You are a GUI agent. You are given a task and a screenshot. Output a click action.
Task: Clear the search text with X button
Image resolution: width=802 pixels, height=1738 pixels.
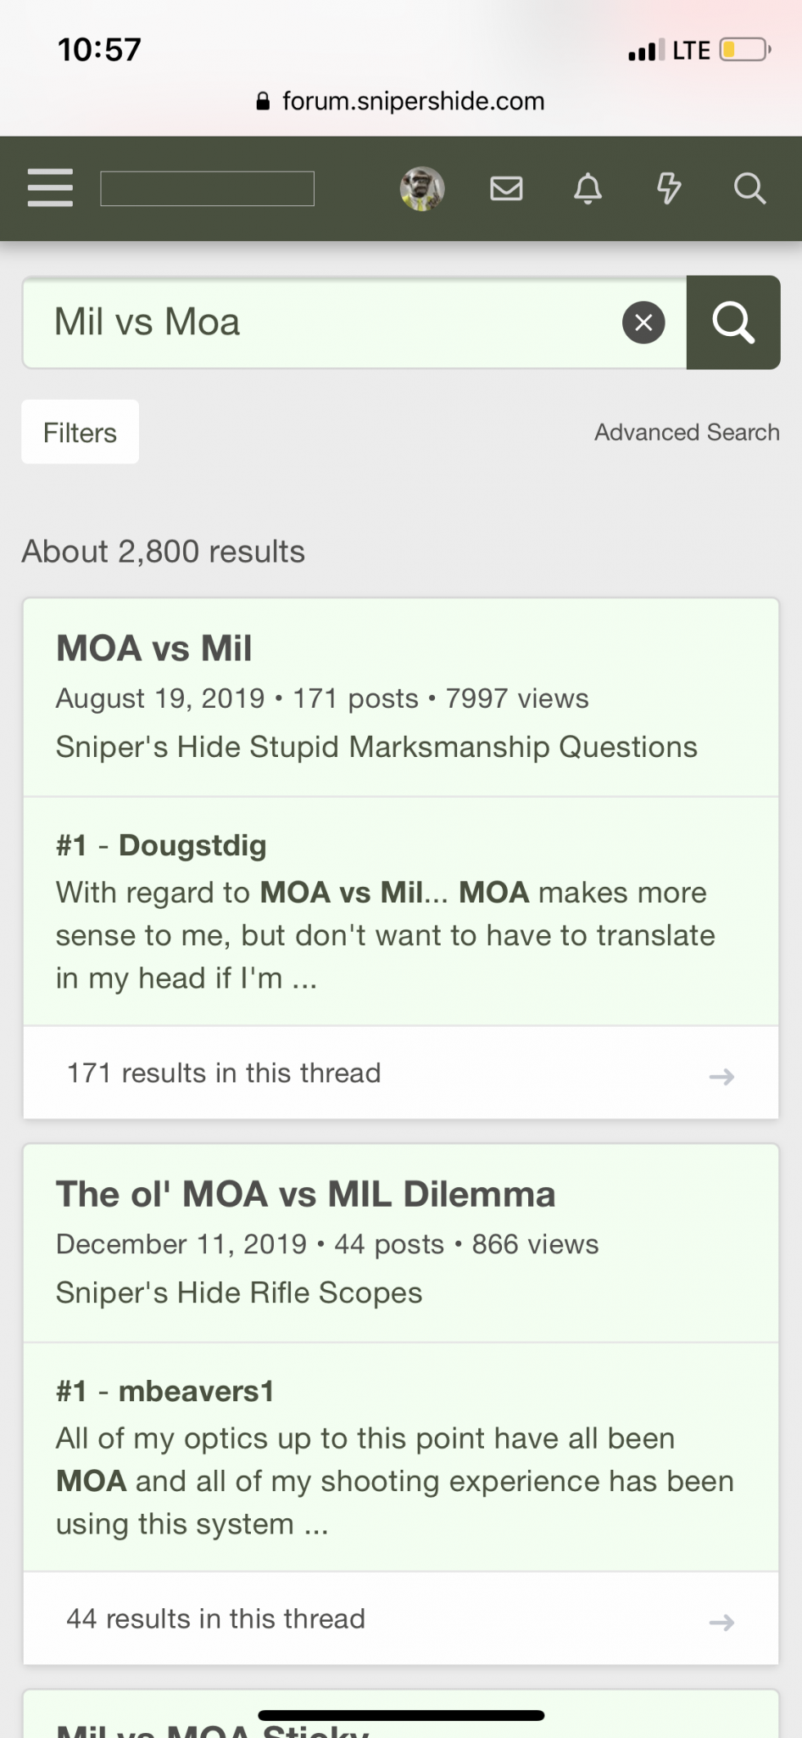(x=643, y=322)
